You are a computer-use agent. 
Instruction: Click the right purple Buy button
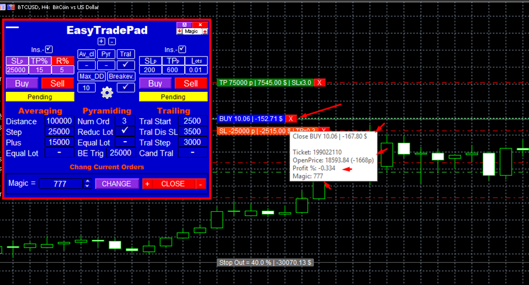[155, 83]
